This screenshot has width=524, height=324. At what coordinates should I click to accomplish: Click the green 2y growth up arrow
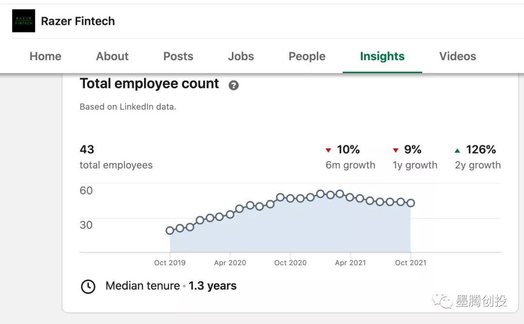pos(458,150)
